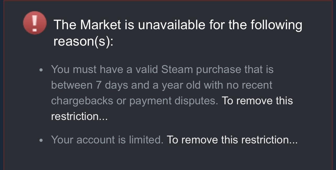Select the "Your account is limited." text
The image size is (336, 170).
pos(107,140)
